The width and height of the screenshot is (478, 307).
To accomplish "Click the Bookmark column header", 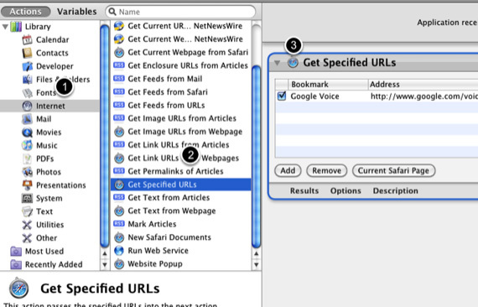I will click(328, 84).
